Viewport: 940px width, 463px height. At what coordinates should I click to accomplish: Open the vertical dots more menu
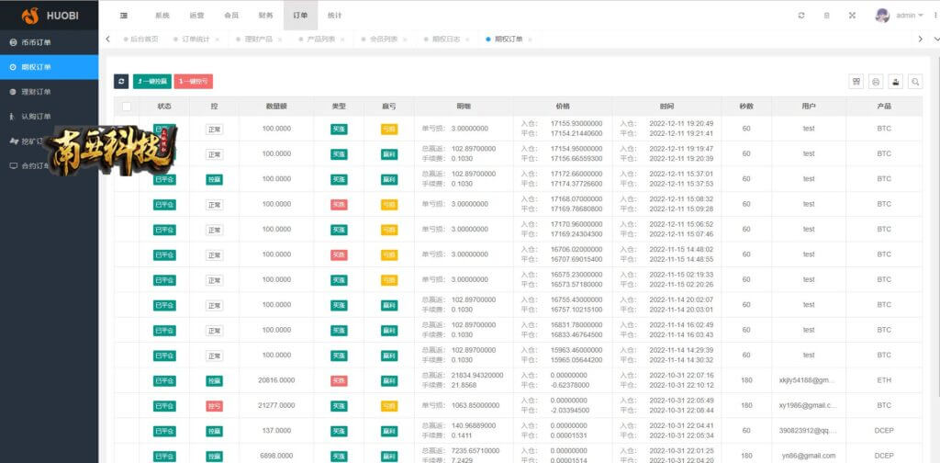935,16
